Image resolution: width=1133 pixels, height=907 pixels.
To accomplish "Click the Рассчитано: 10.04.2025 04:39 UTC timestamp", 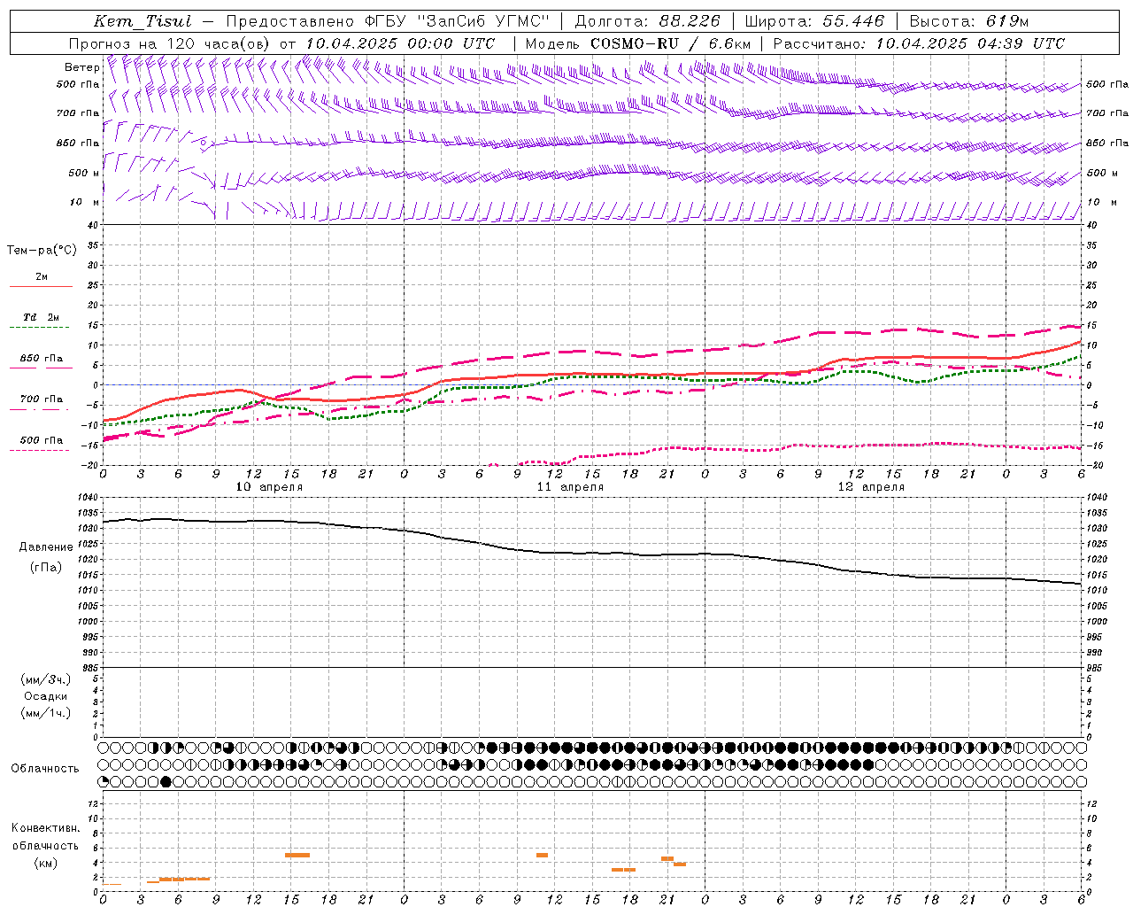I will tap(919, 43).
